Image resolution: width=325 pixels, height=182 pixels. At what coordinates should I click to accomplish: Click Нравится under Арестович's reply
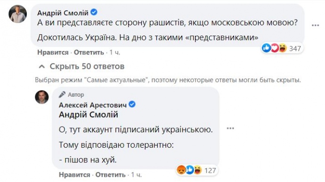74,175
